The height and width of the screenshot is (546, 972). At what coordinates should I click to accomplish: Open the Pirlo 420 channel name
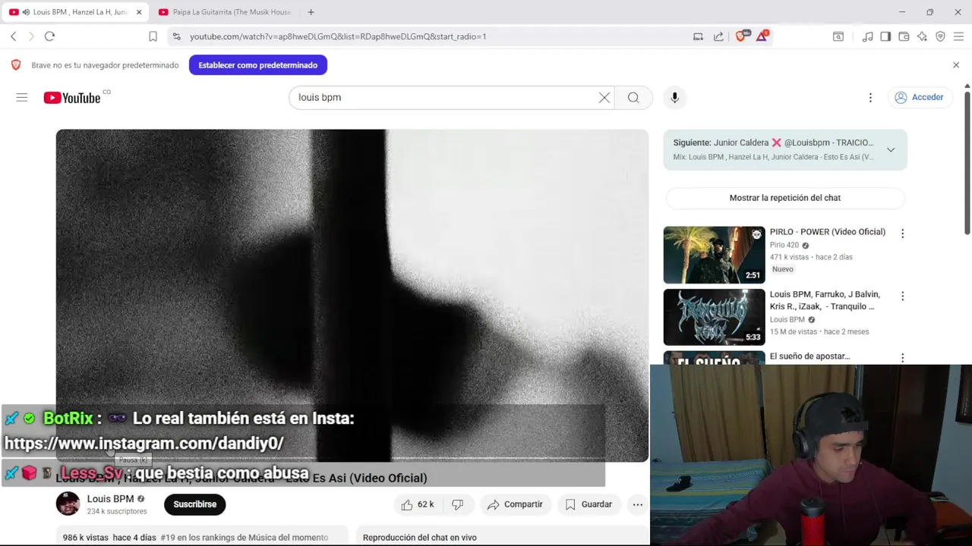pos(784,245)
